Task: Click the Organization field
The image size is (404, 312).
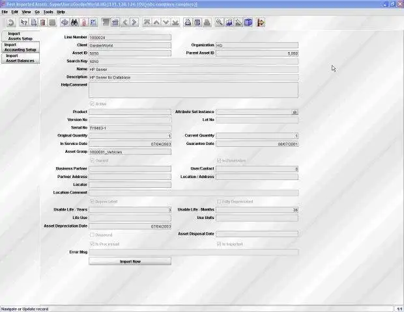Action: (257, 45)
